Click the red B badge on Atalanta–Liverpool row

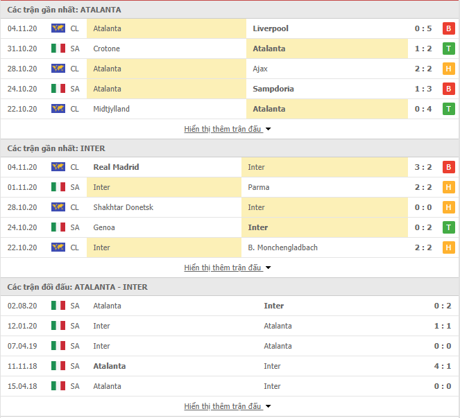449,28
